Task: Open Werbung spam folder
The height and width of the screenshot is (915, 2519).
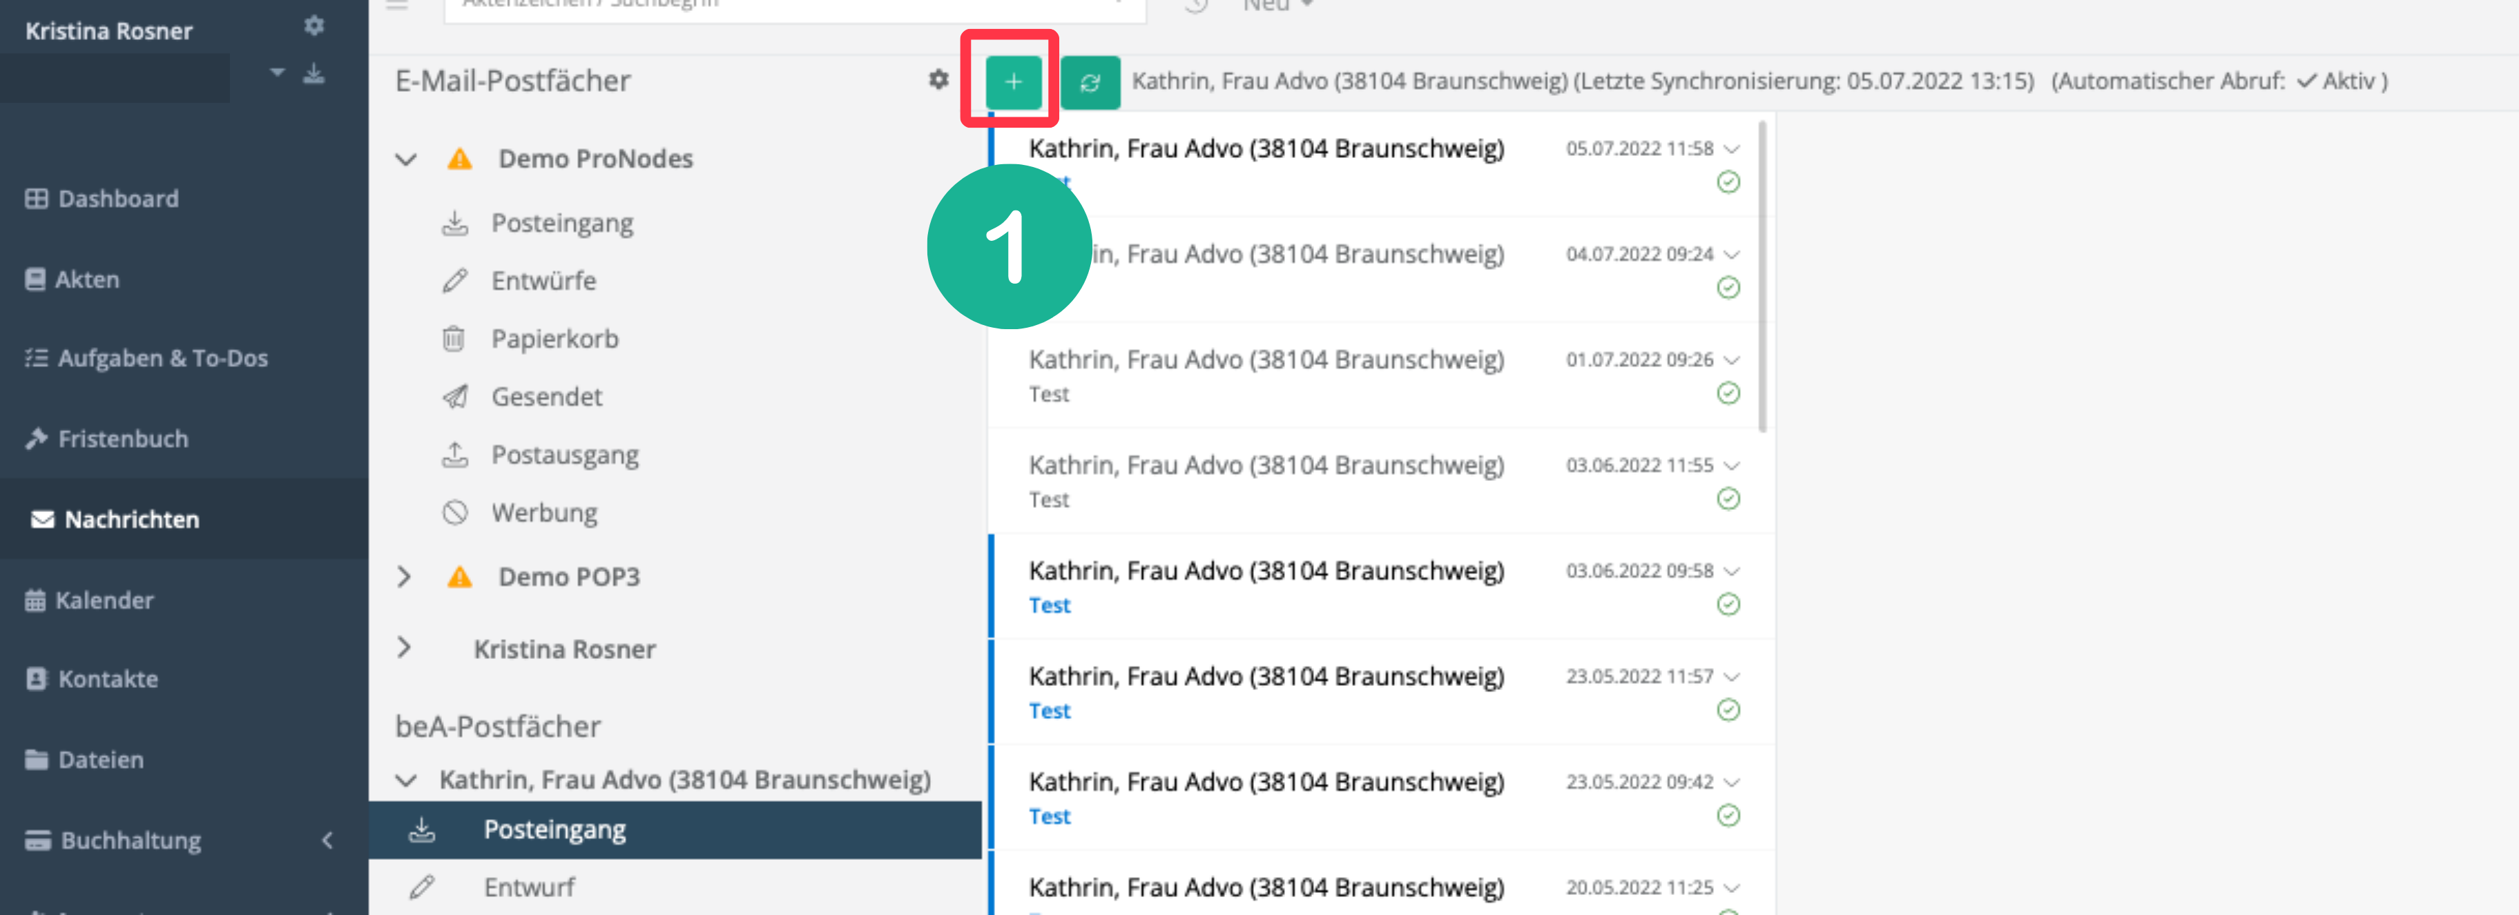Action: 543,512
